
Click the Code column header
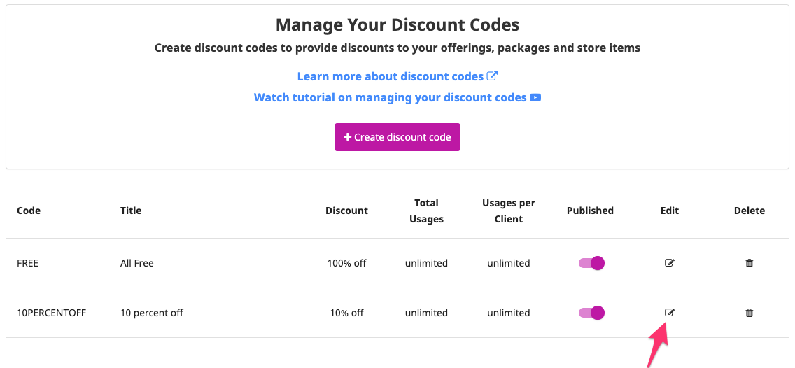[29, 211]
